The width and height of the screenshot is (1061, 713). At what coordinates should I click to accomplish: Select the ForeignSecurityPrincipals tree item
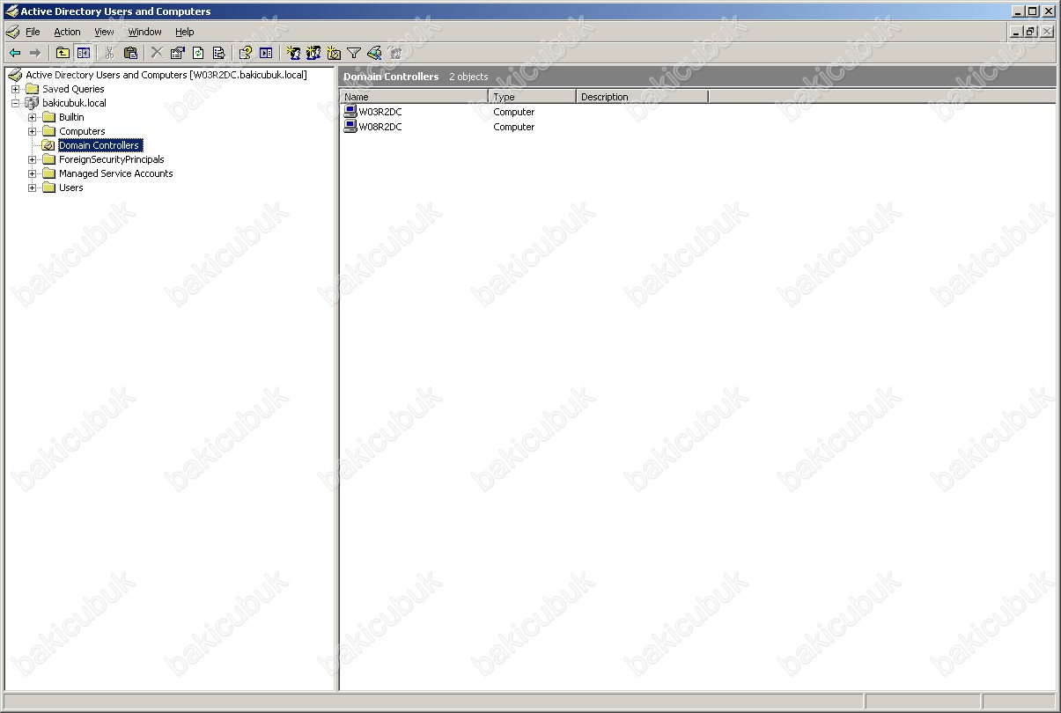click(x=111, y=159)
